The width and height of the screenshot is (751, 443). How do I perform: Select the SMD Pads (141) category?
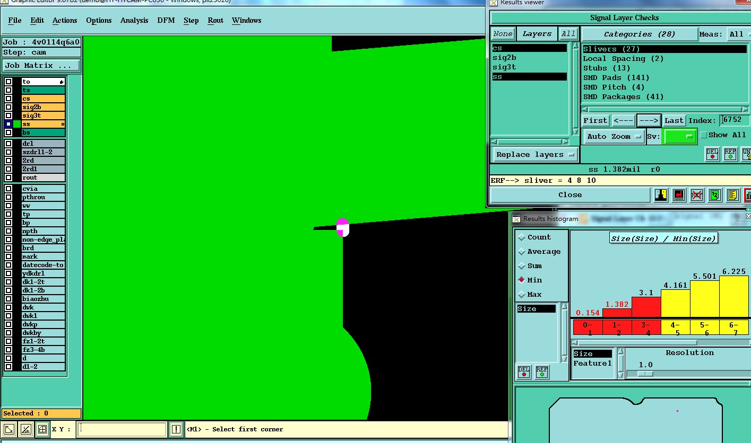[x=616, y=78]
